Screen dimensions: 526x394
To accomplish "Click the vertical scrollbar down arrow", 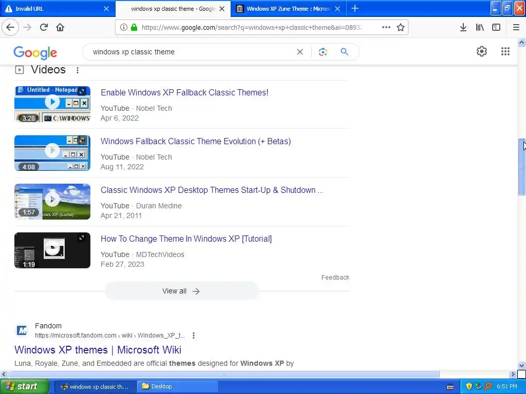I will (x=522, y=365).
